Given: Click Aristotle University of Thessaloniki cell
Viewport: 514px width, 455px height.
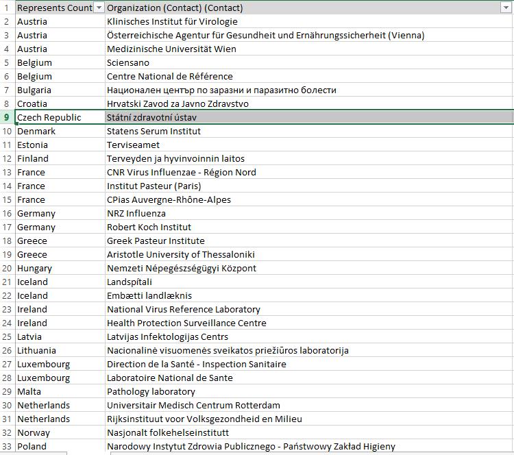Looking at the screenshot, I should [309, 254].
